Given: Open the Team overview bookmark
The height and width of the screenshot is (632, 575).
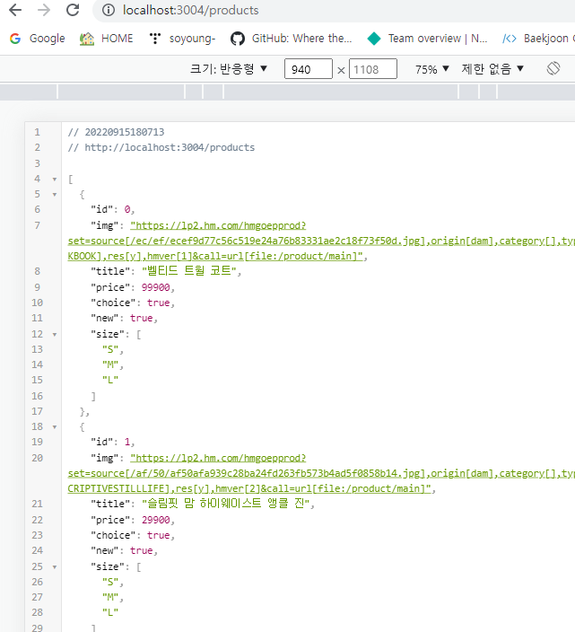Looking at the screenshot, I should (427, 39).
